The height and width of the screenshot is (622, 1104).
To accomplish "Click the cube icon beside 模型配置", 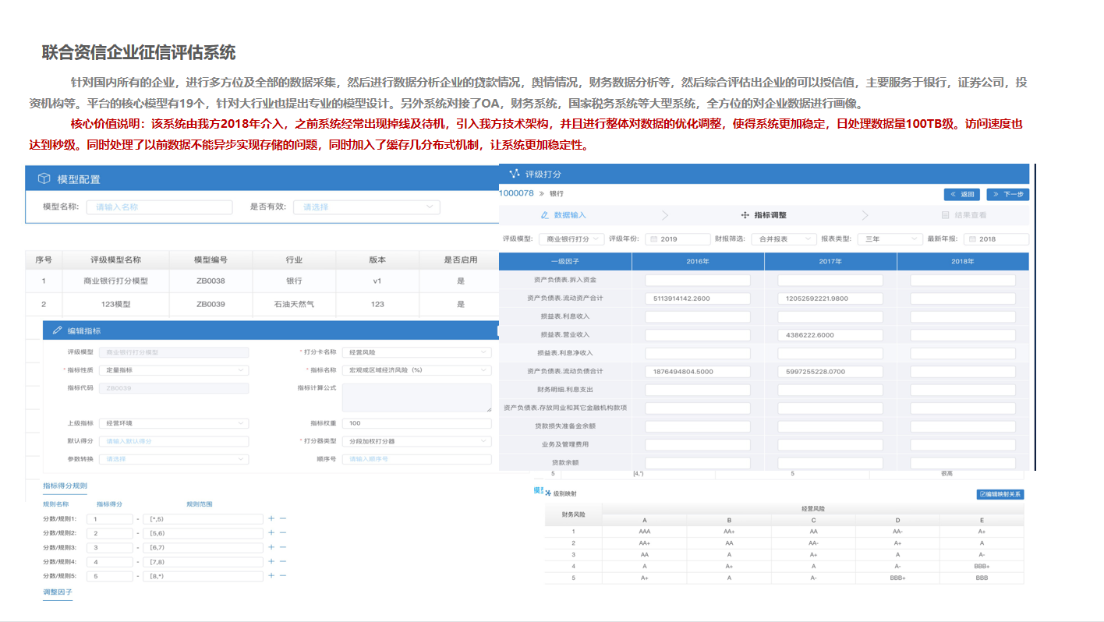I will [44, 179].
